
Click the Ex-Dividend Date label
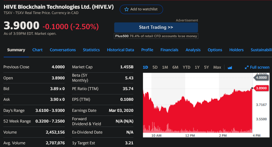(87, 132)
